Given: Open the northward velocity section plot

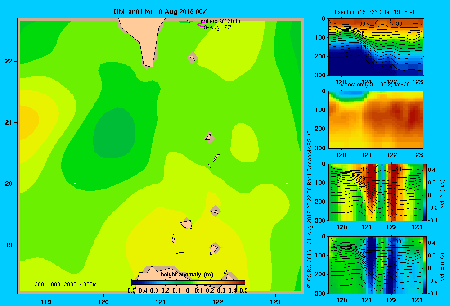Looking at the screenshot, I should (x=376, y=192).
